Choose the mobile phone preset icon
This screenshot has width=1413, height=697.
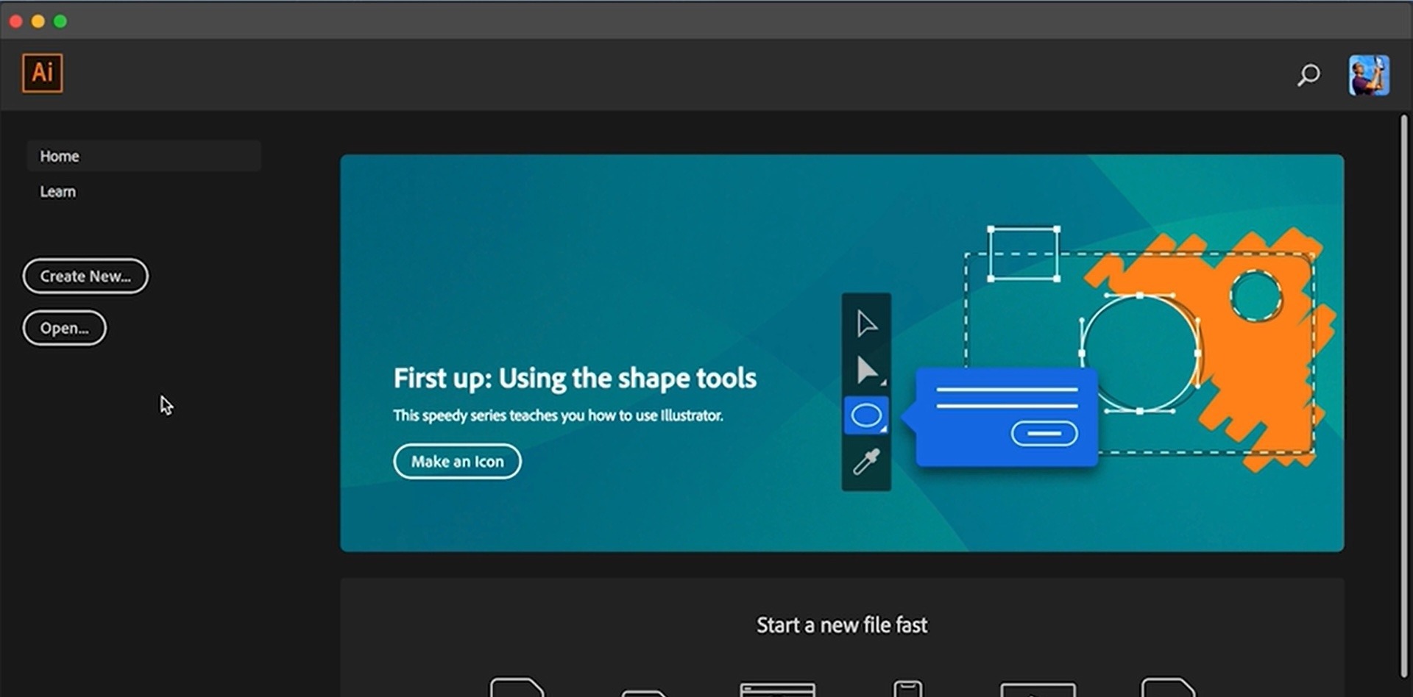click(907, 688)
